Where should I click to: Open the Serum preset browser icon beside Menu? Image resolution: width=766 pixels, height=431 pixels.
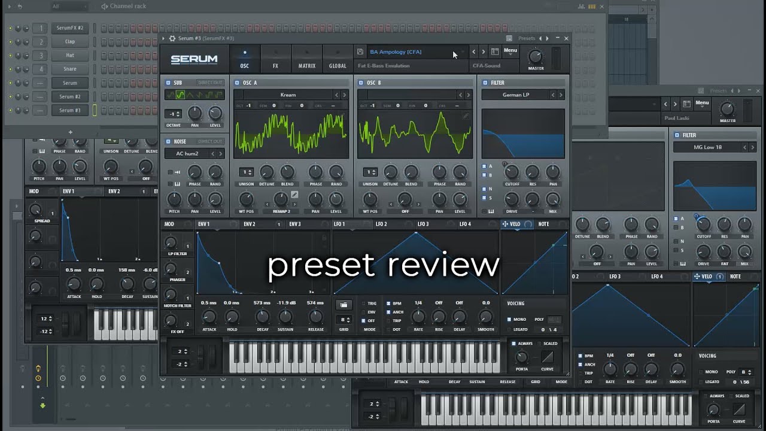tap(495, 52)
